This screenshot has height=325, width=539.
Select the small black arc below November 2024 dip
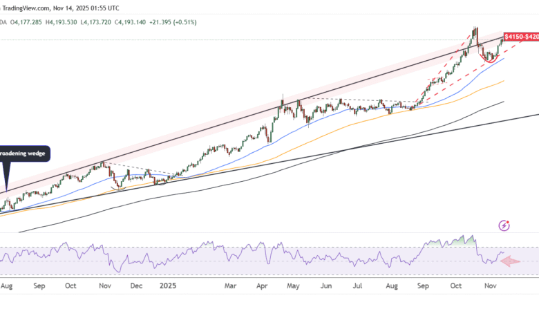(118, 188)
